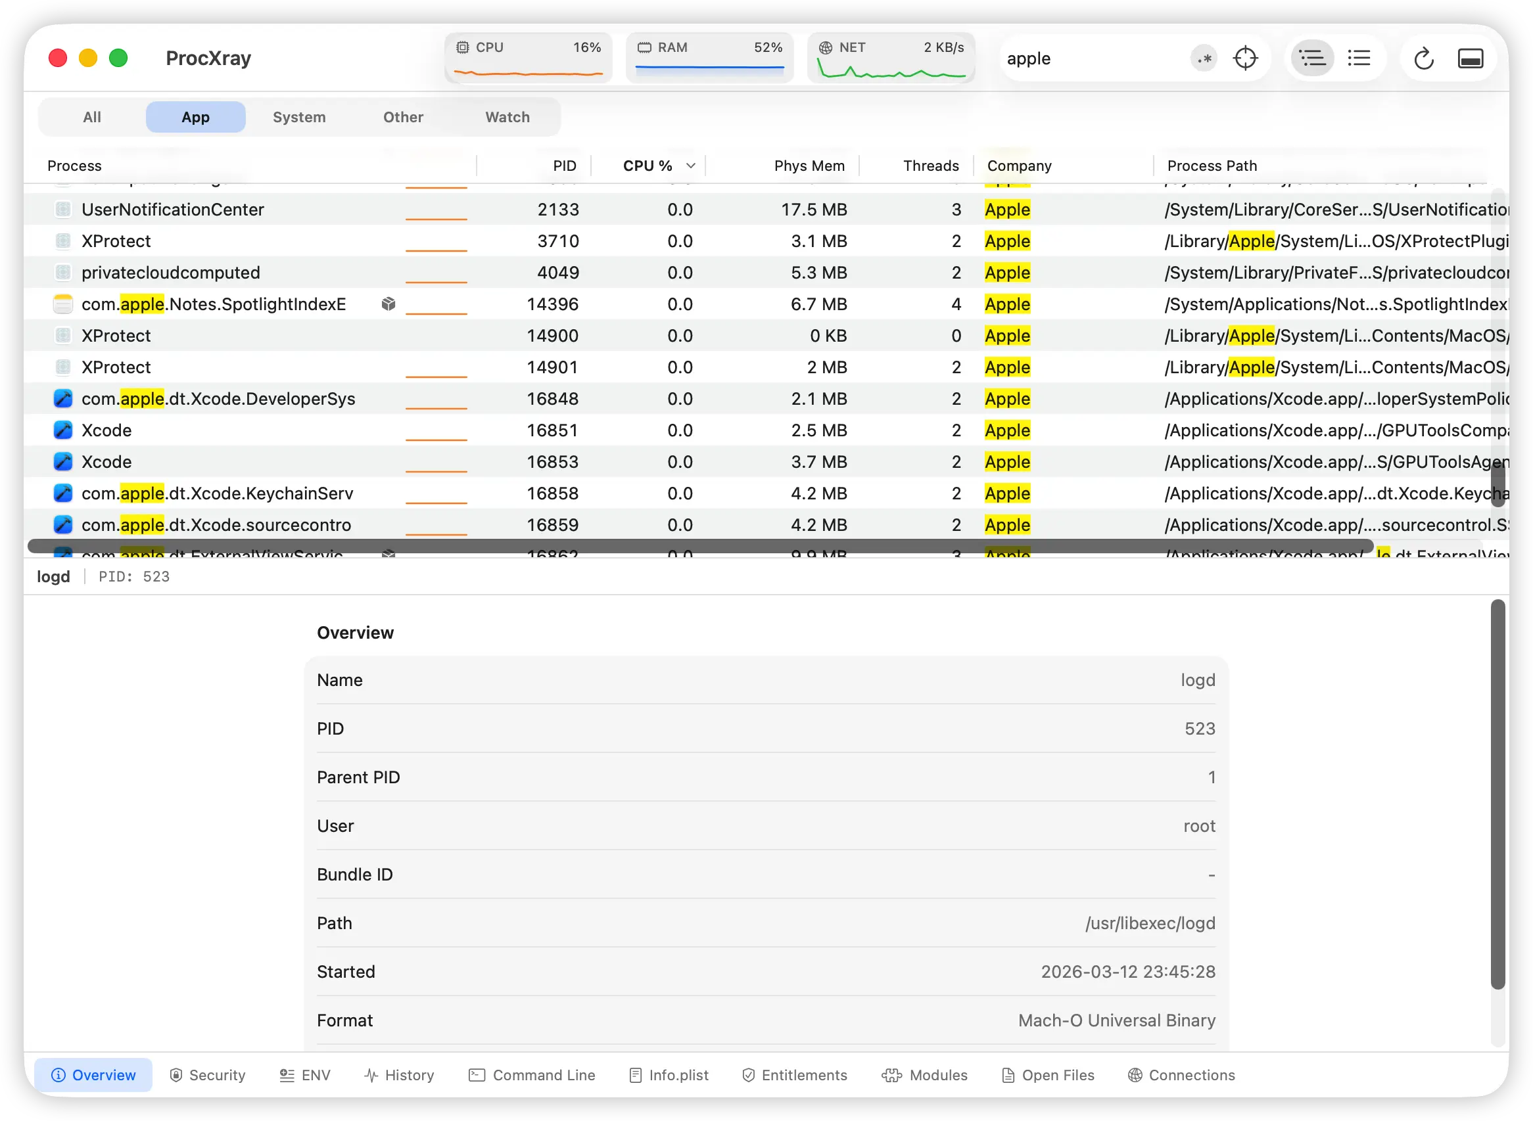Show the RAM usage graph

coord(710,57)
